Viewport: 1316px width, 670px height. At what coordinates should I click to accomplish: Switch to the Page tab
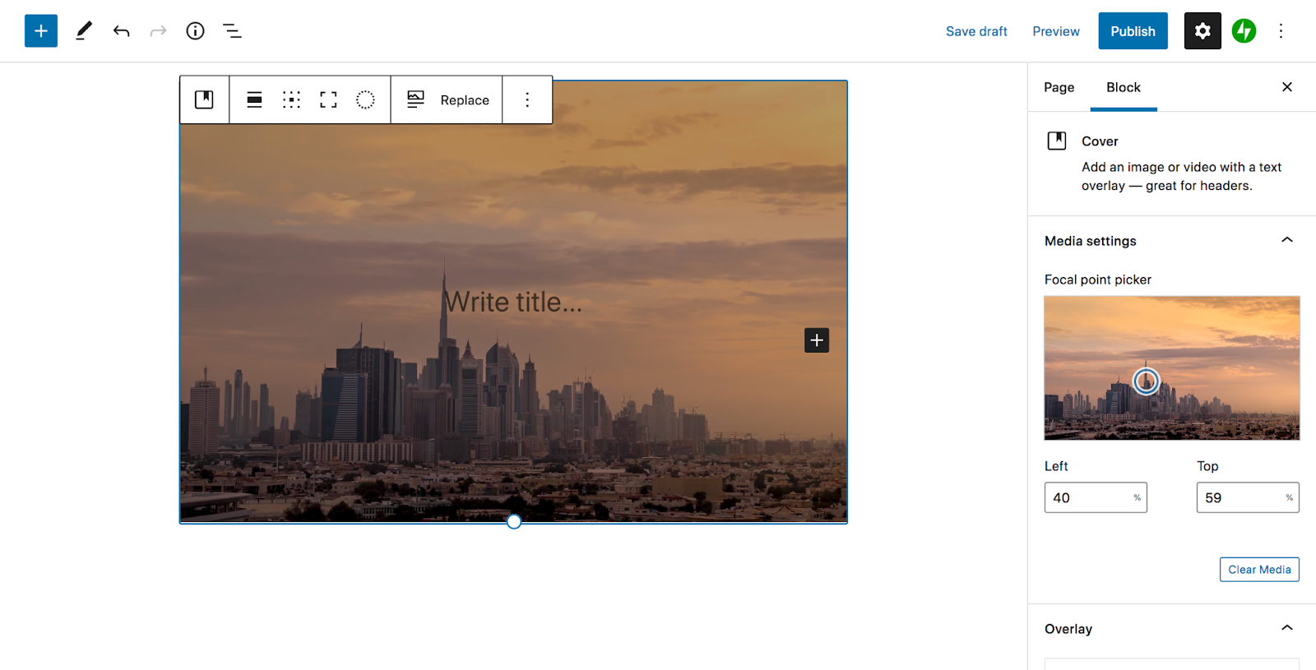pos(1059,87)
